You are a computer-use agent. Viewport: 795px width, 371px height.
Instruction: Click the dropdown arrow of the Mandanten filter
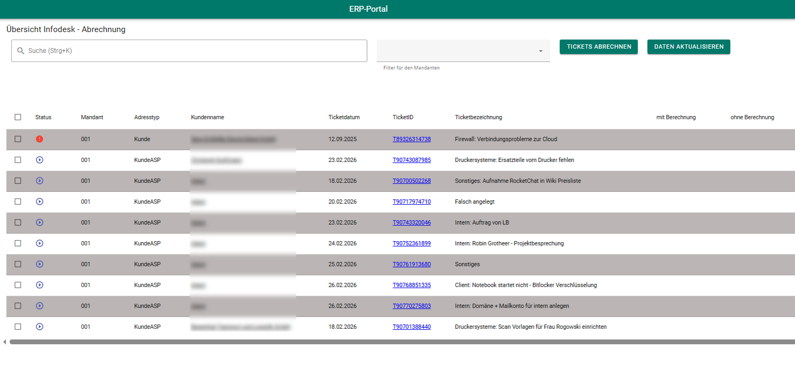pos(540,51)
